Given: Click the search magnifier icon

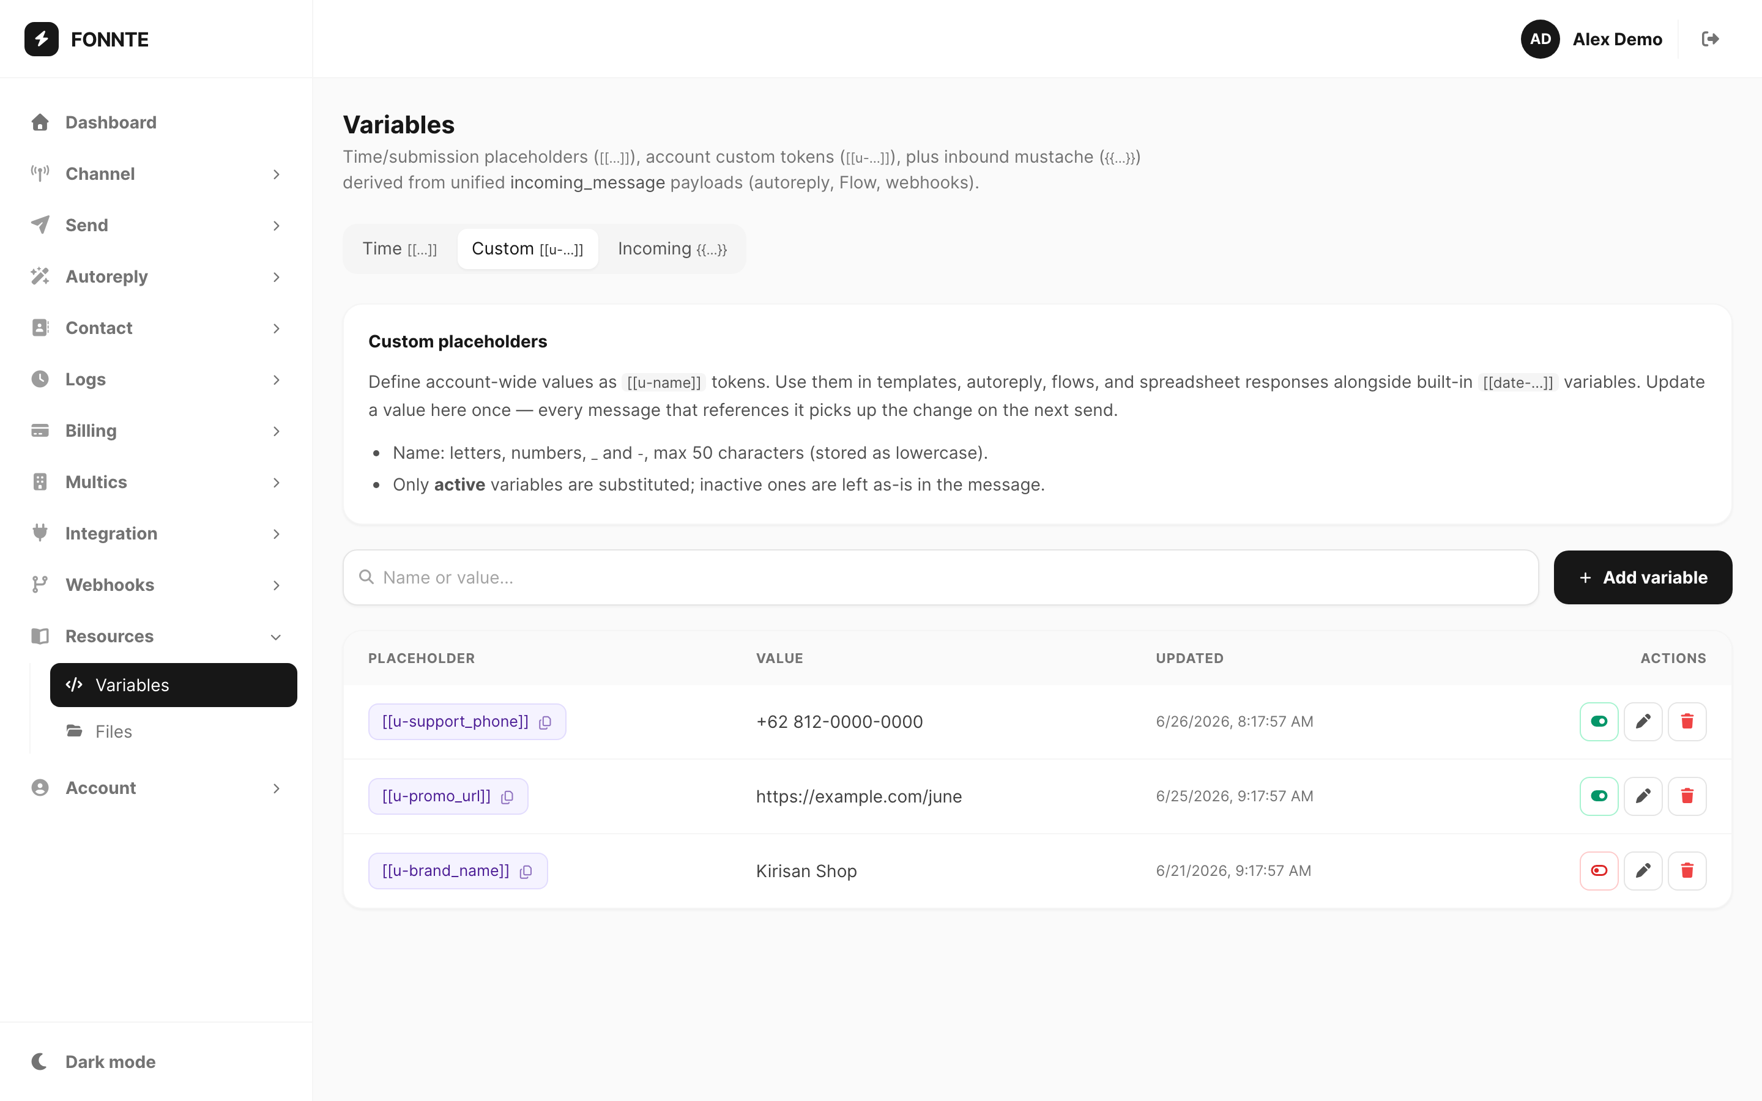Looking at the screenshot, I should tap(366, 577).
